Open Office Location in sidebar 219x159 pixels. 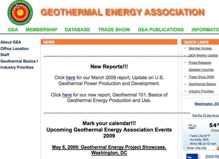(x=15, y=49)
